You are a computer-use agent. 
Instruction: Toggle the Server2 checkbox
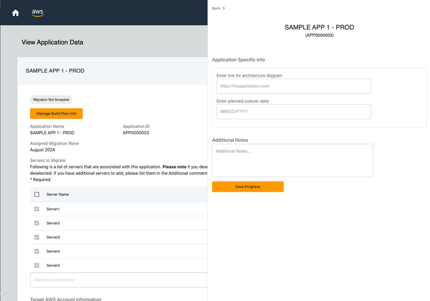click(x=36, y=223)
